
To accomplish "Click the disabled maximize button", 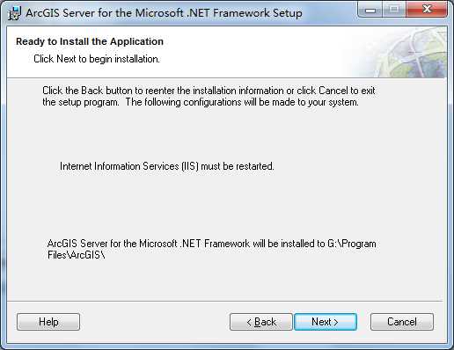I will [394, 11].
